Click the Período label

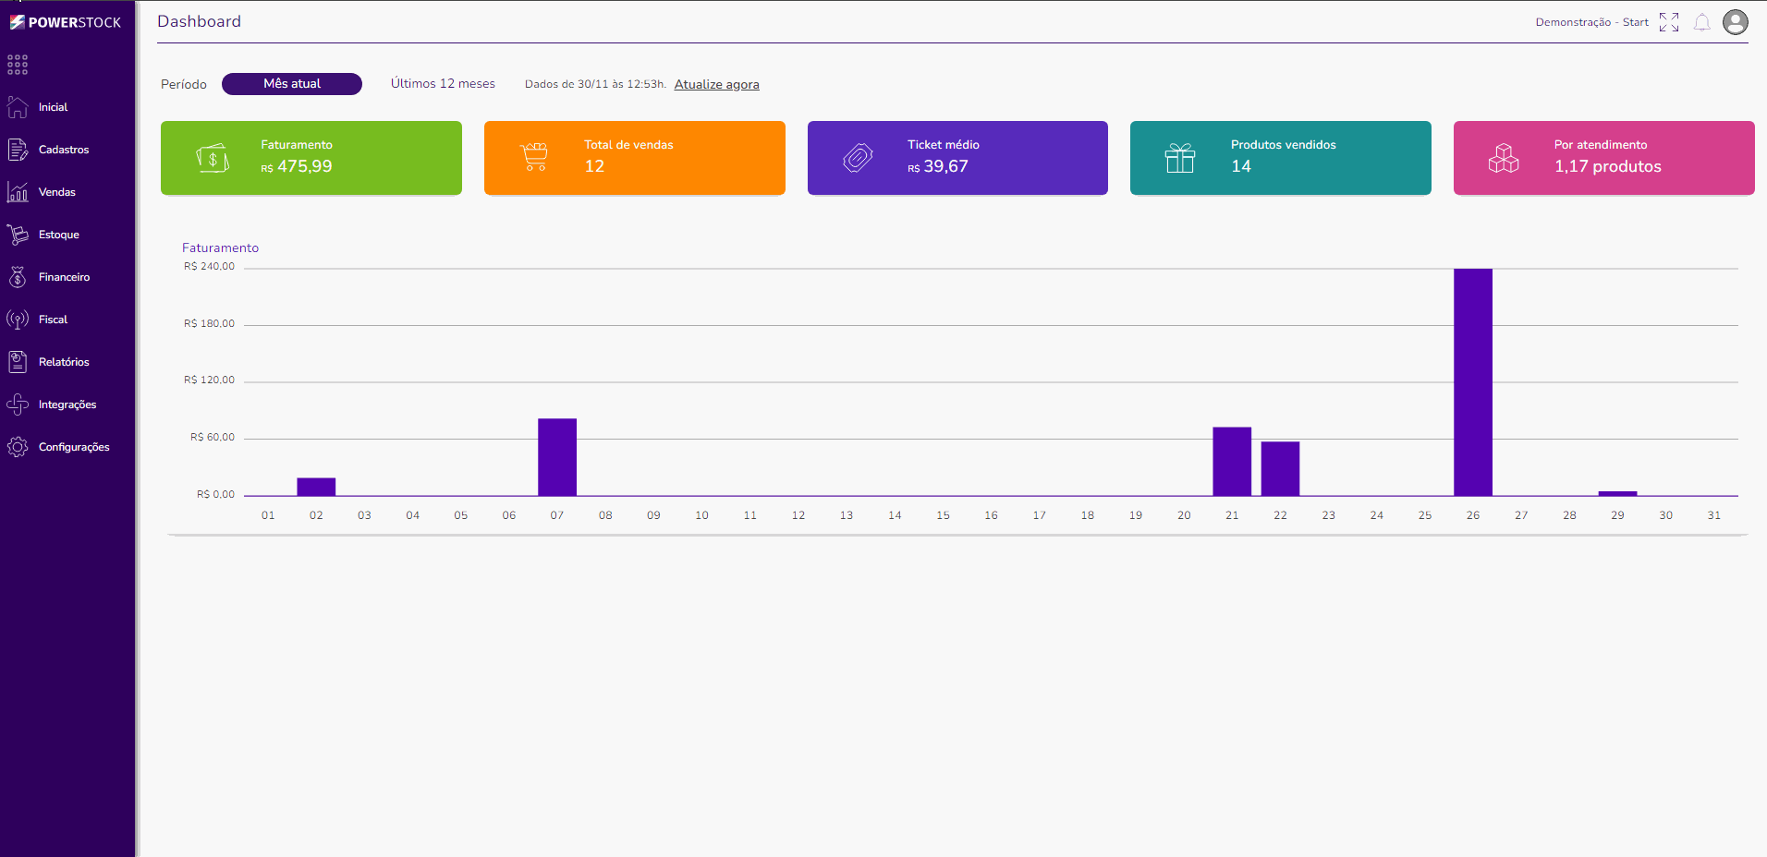coord(184,84)
